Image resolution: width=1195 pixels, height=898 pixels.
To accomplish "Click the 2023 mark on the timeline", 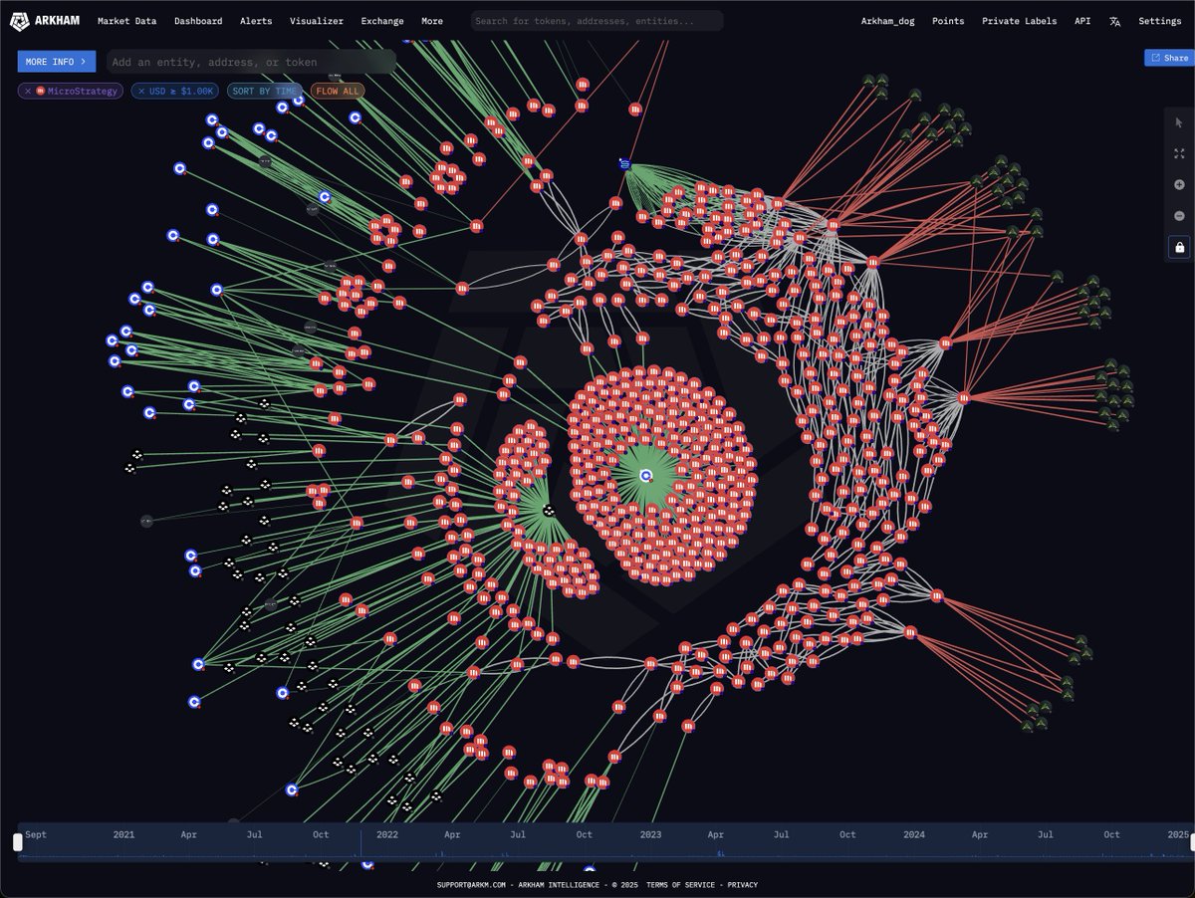I will tap(650, 834).
